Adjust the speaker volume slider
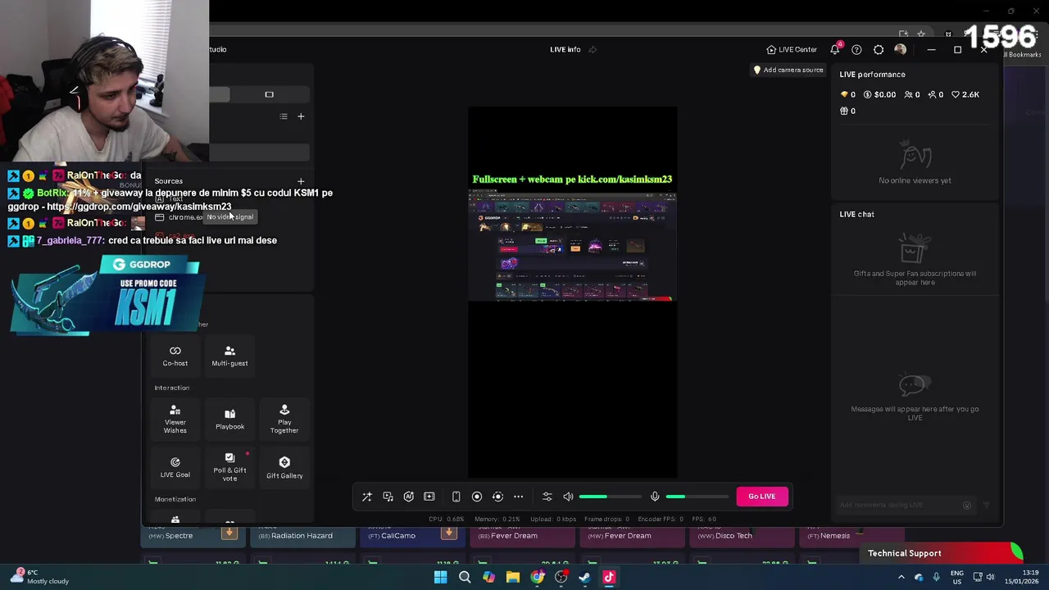 [x=610, y=497]
